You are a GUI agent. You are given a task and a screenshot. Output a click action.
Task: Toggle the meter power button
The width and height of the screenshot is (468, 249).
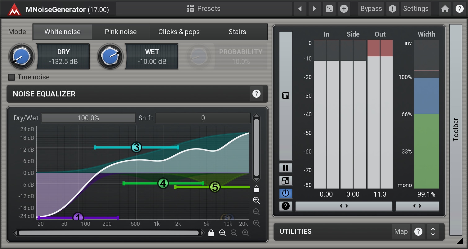click(x=286, y=193)
